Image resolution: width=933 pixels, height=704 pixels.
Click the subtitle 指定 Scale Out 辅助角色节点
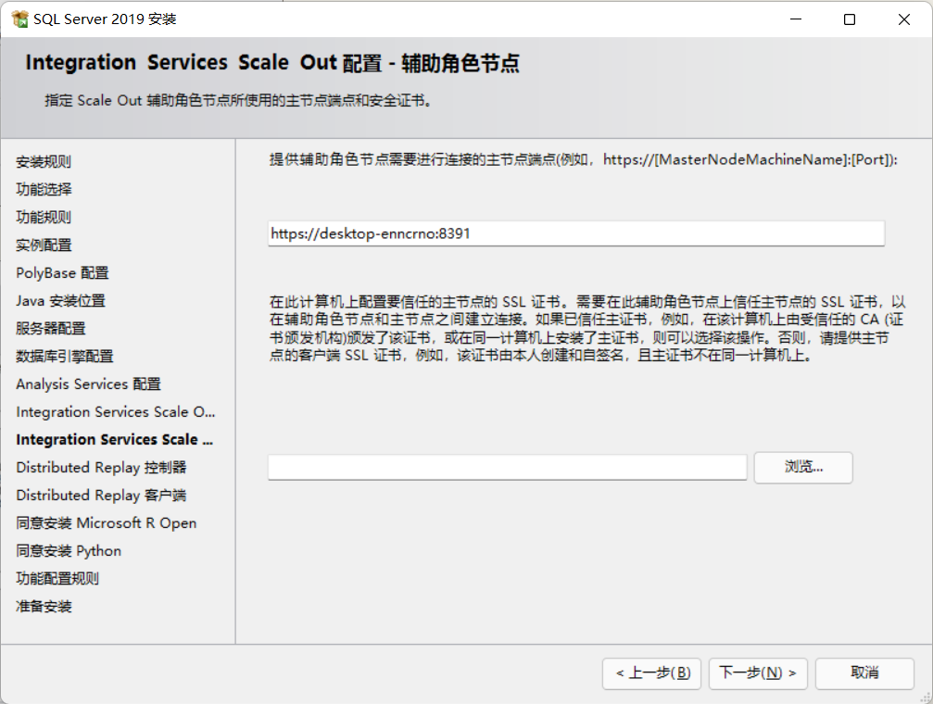pyautogui.click(x=239, y=101)
